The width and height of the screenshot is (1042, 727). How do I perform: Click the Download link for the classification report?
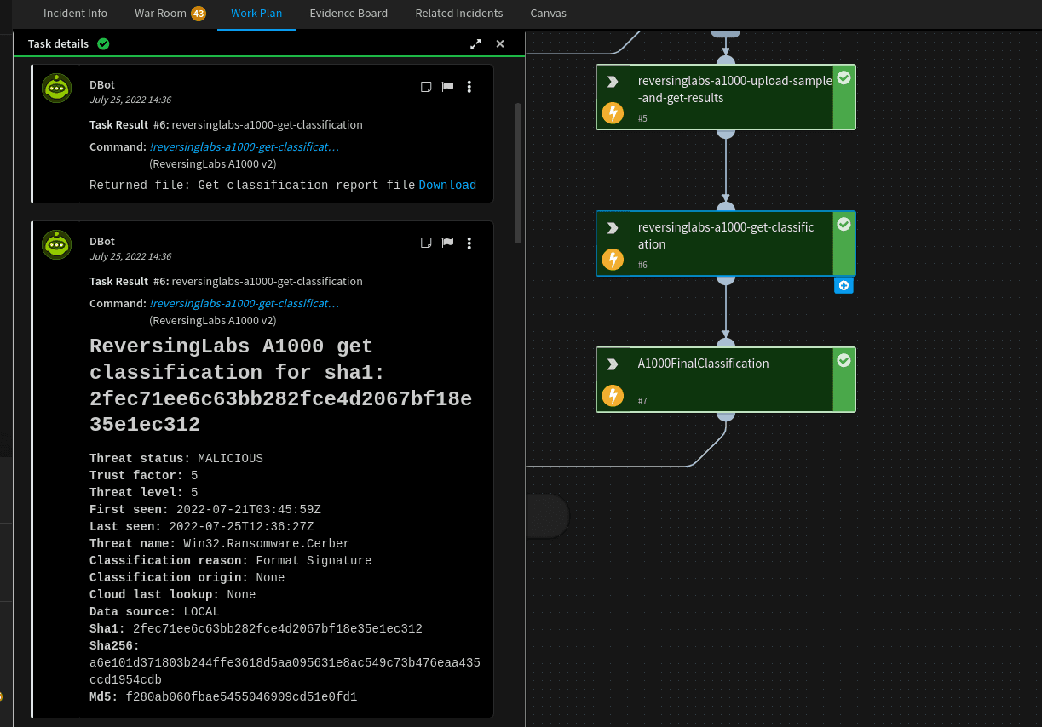(x=447, y=185)
